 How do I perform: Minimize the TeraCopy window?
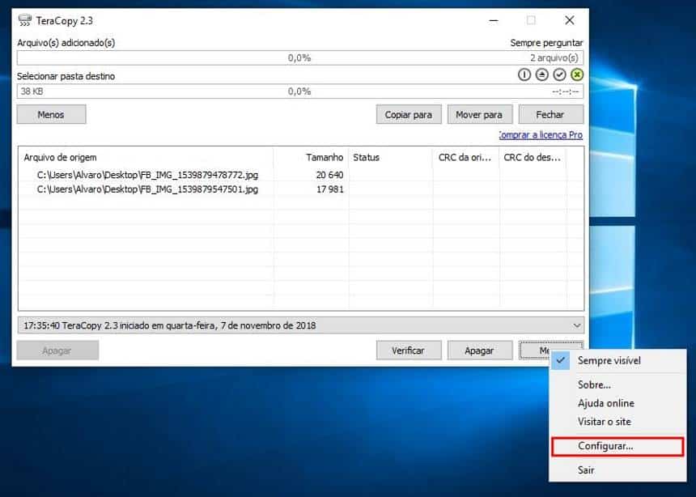pos(494,20)
